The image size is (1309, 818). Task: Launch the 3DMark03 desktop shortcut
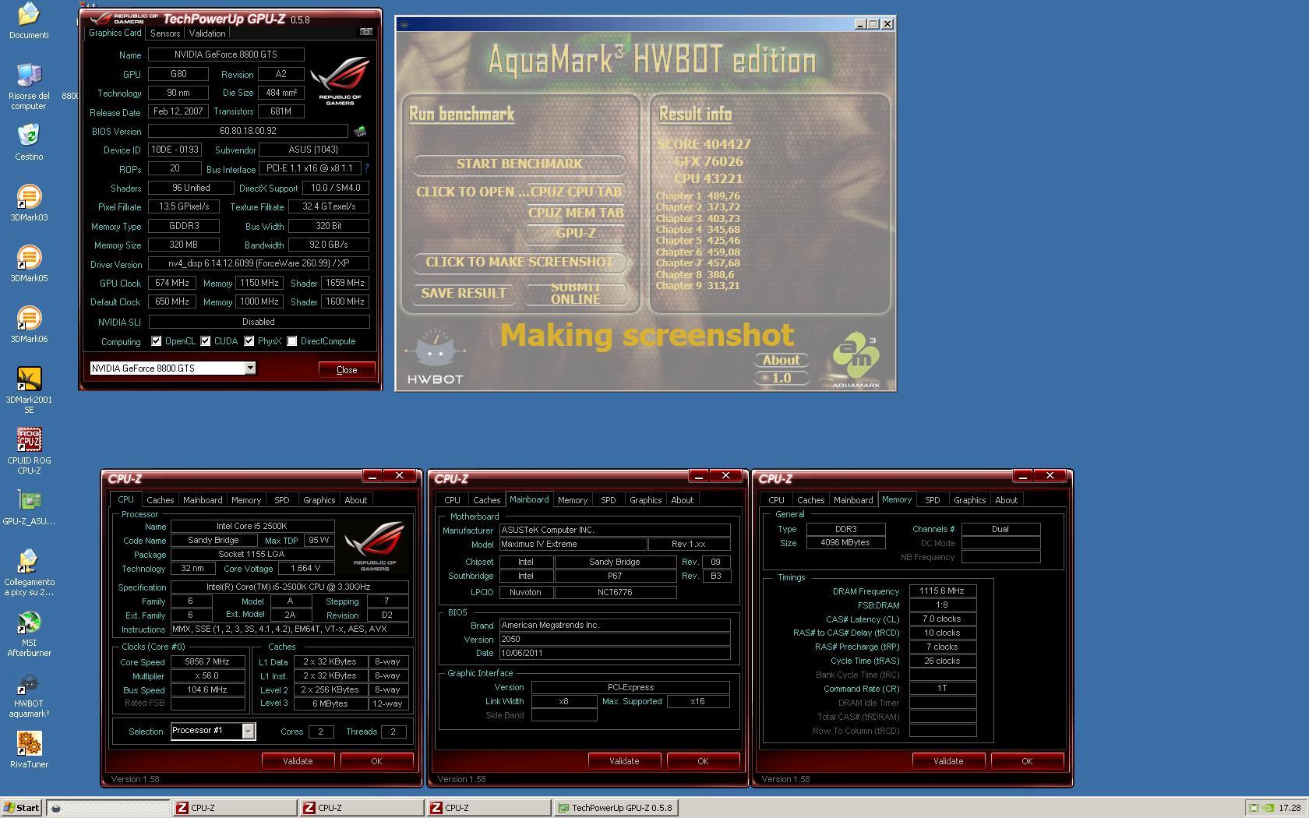pyautogui.click(x=29, y=203)
